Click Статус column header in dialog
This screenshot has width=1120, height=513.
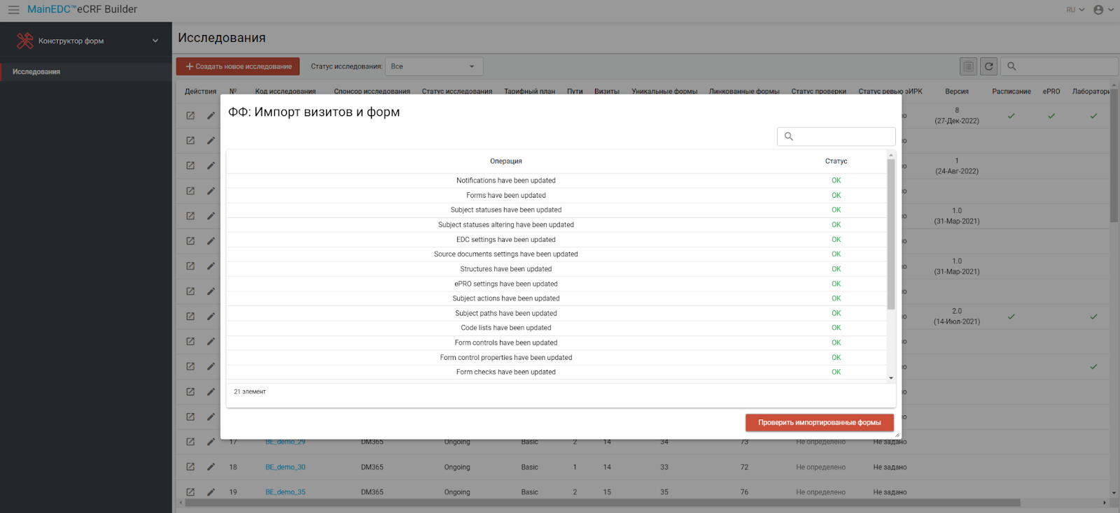click(836, 161)
